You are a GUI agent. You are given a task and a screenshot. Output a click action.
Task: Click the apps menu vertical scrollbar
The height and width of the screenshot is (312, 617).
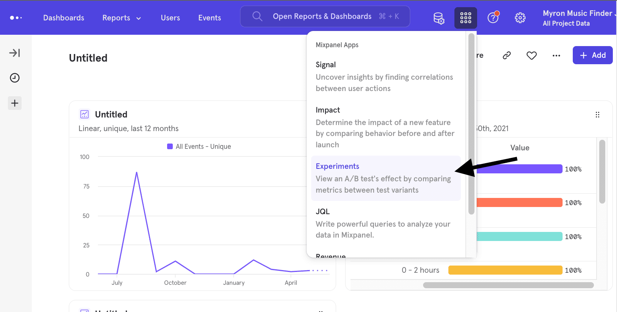coord(471,124)
